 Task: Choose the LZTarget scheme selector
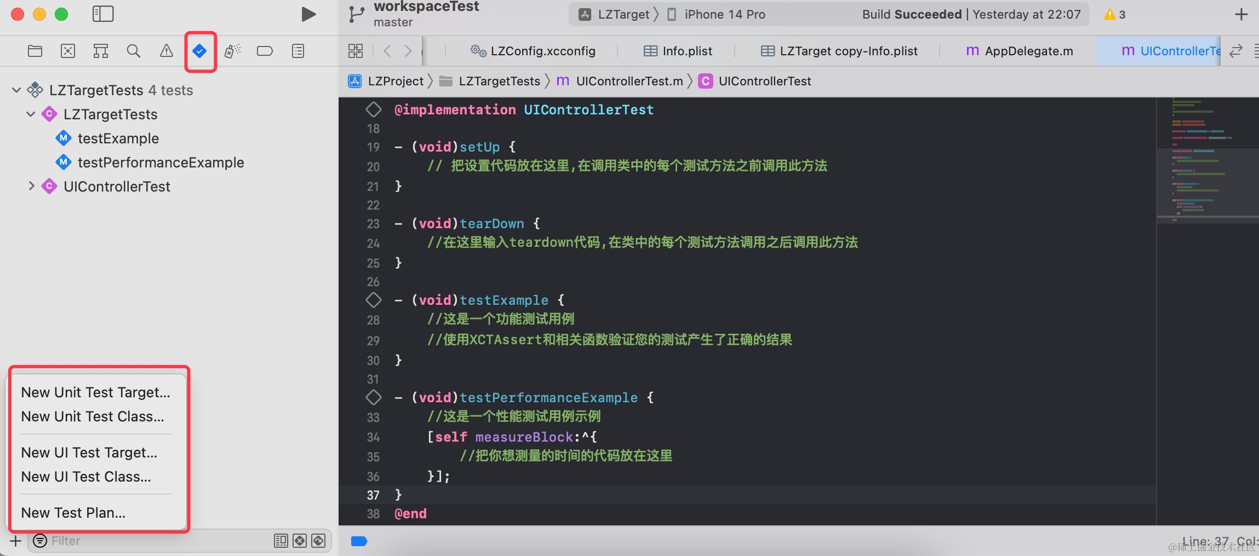615,14
